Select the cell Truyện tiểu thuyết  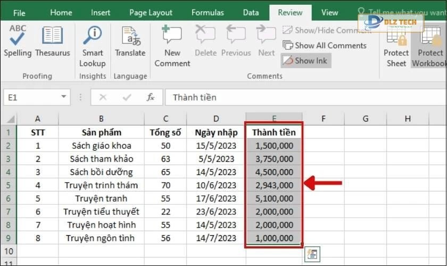tap(101, 212)
